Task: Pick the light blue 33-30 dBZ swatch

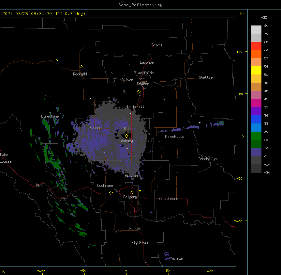Action: pyautogui.click(x=256, y=127)
